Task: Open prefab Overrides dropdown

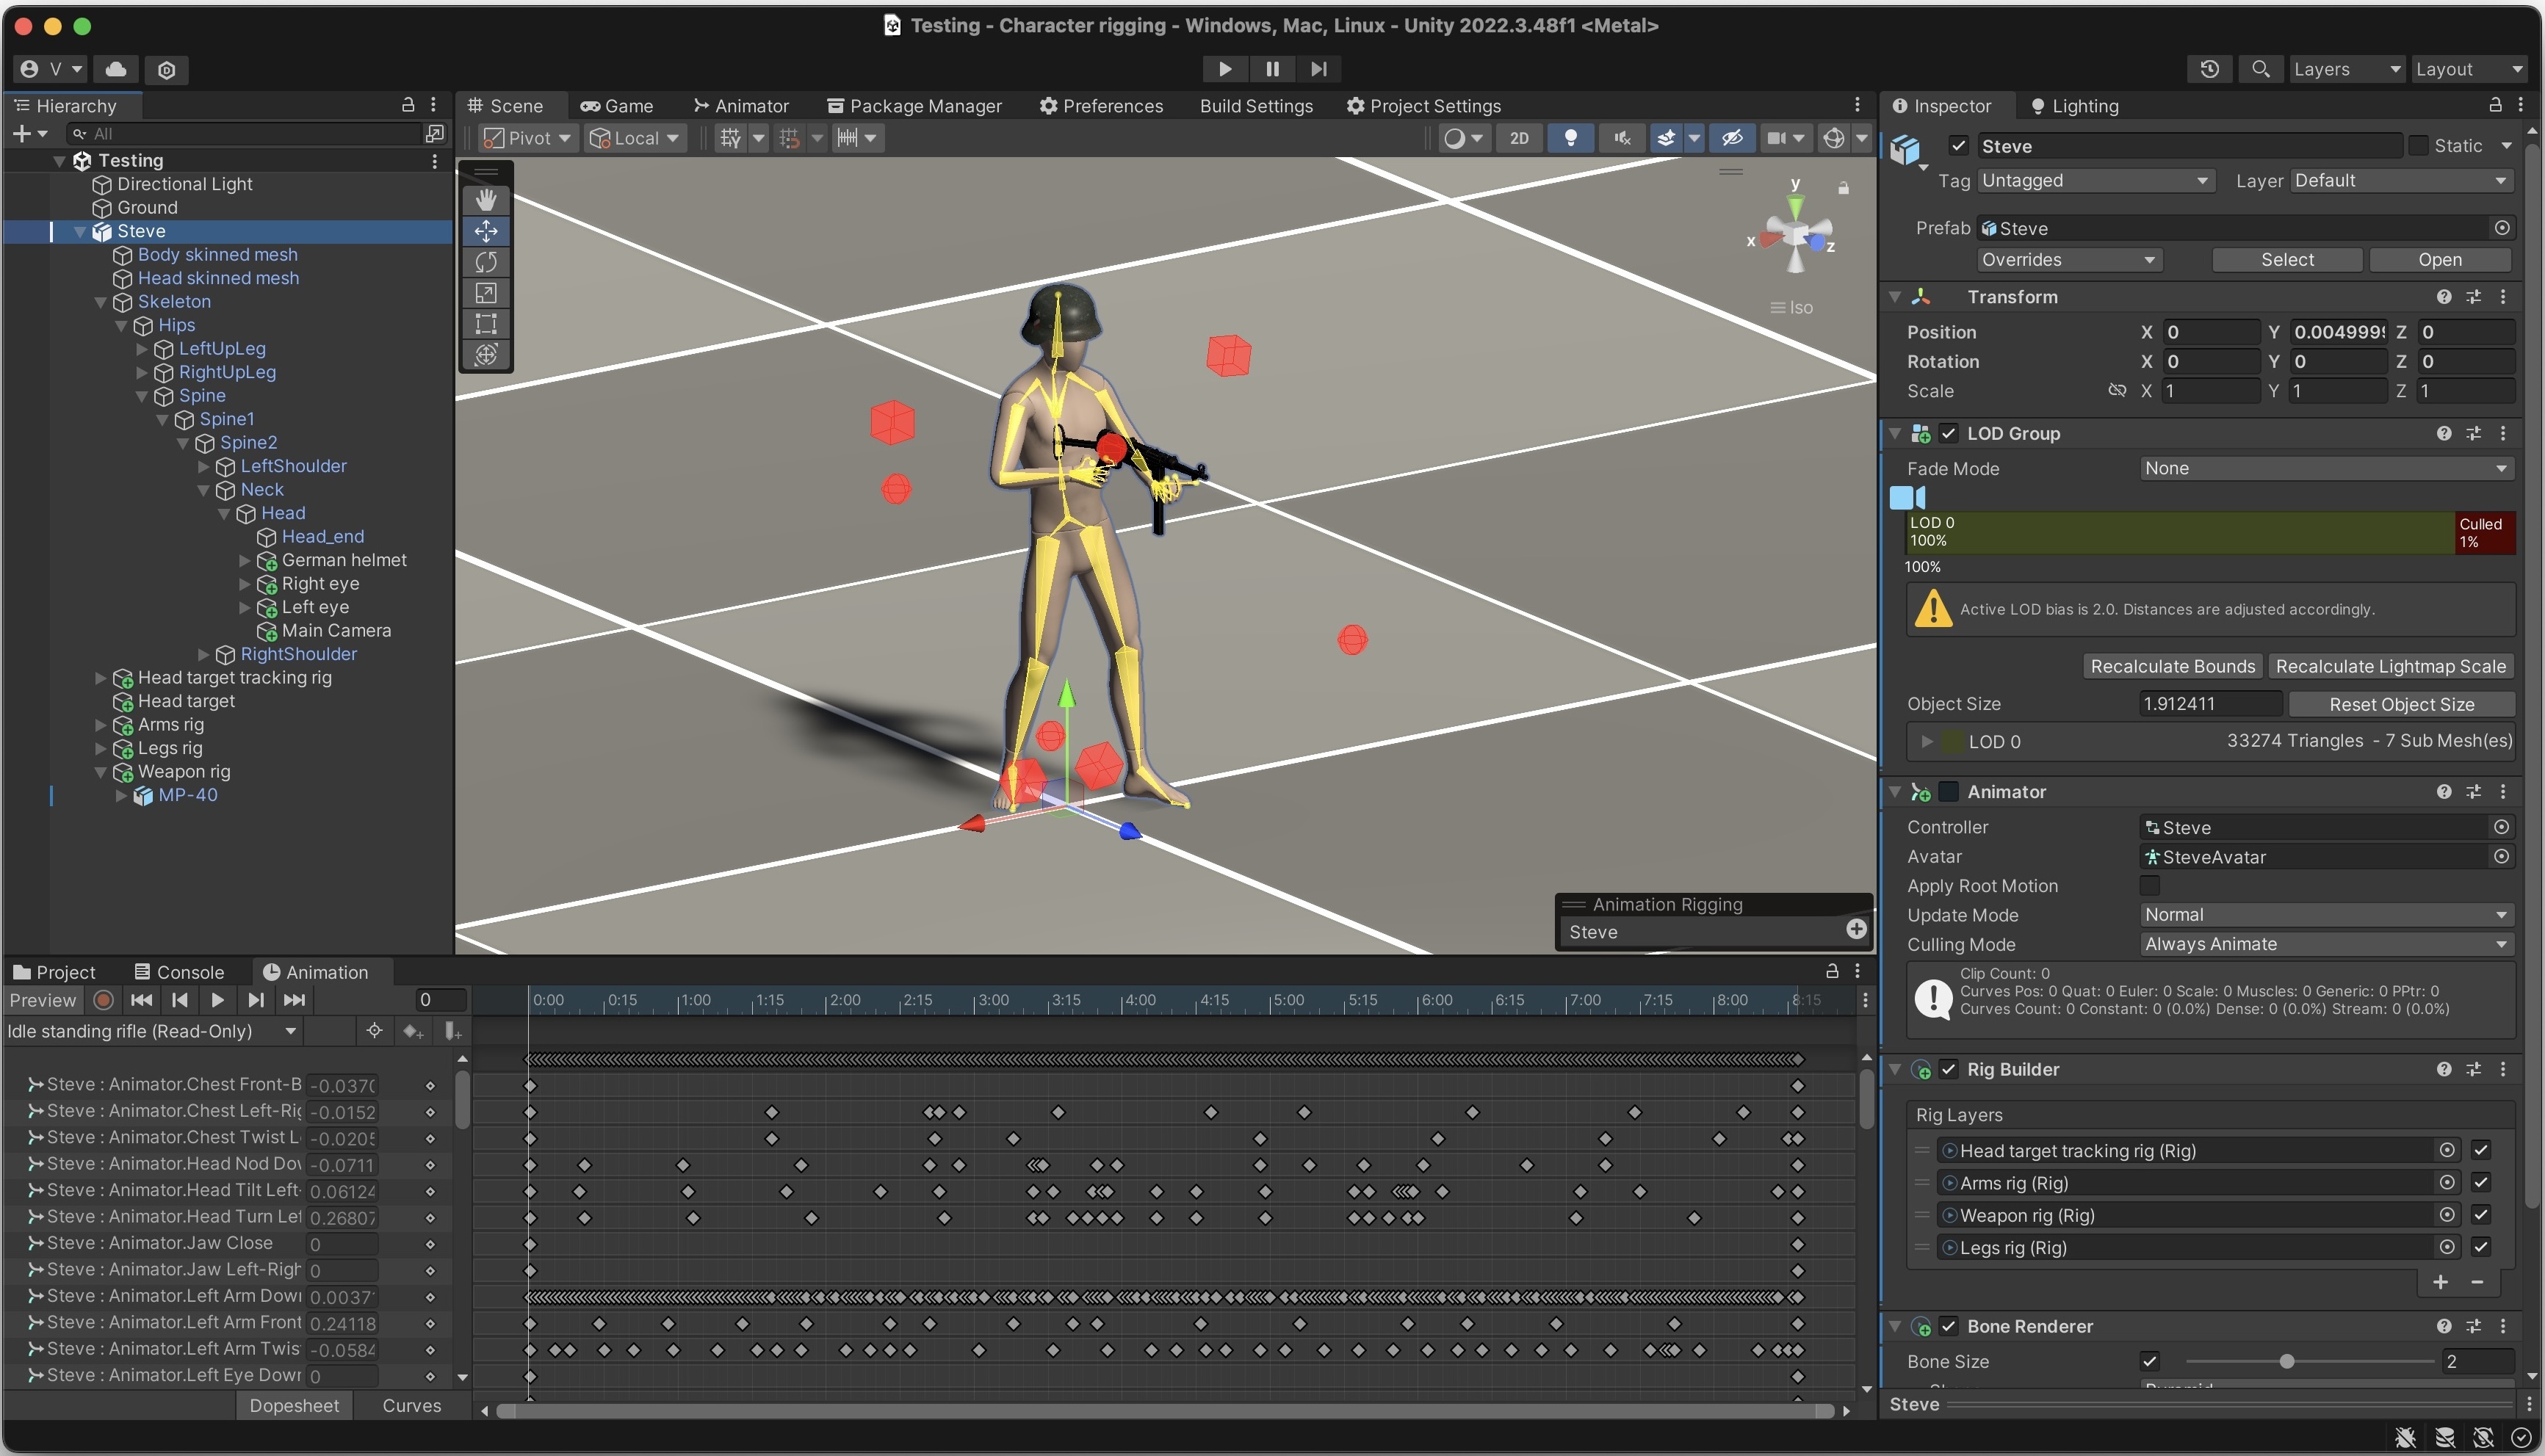Action: point(2068,260)
